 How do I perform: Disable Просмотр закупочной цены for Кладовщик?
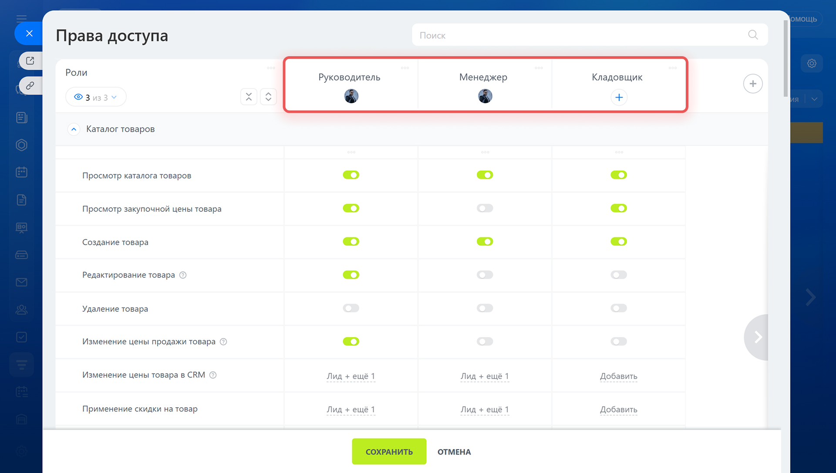(618, 208)
